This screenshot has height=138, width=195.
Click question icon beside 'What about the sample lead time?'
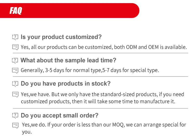pos(15,61)
